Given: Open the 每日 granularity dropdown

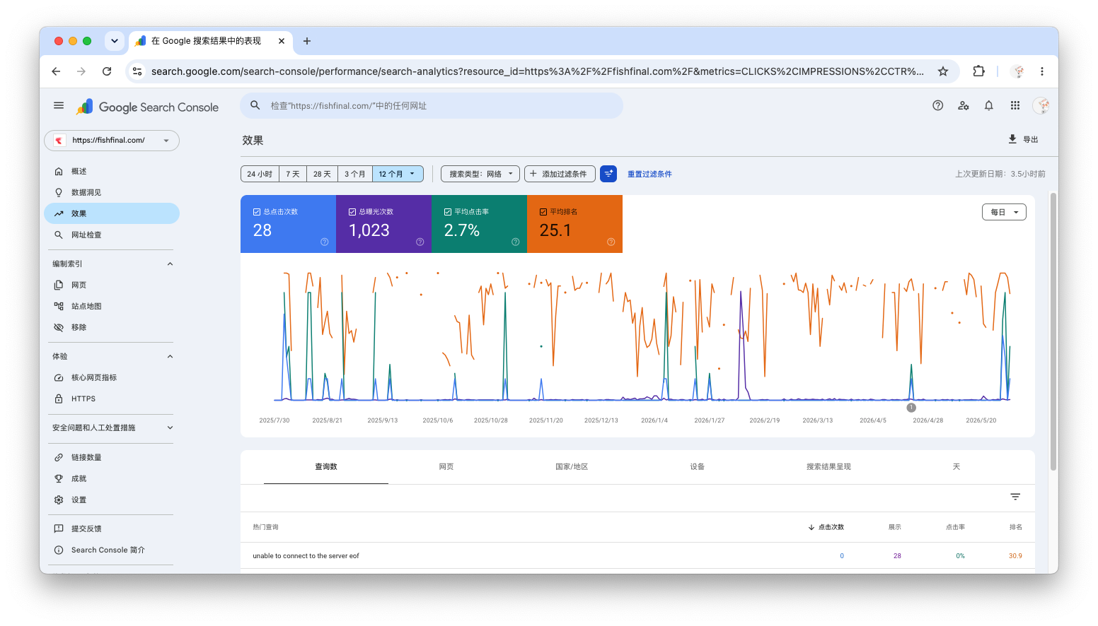Looking at the screenshot, I should 1004,212.
